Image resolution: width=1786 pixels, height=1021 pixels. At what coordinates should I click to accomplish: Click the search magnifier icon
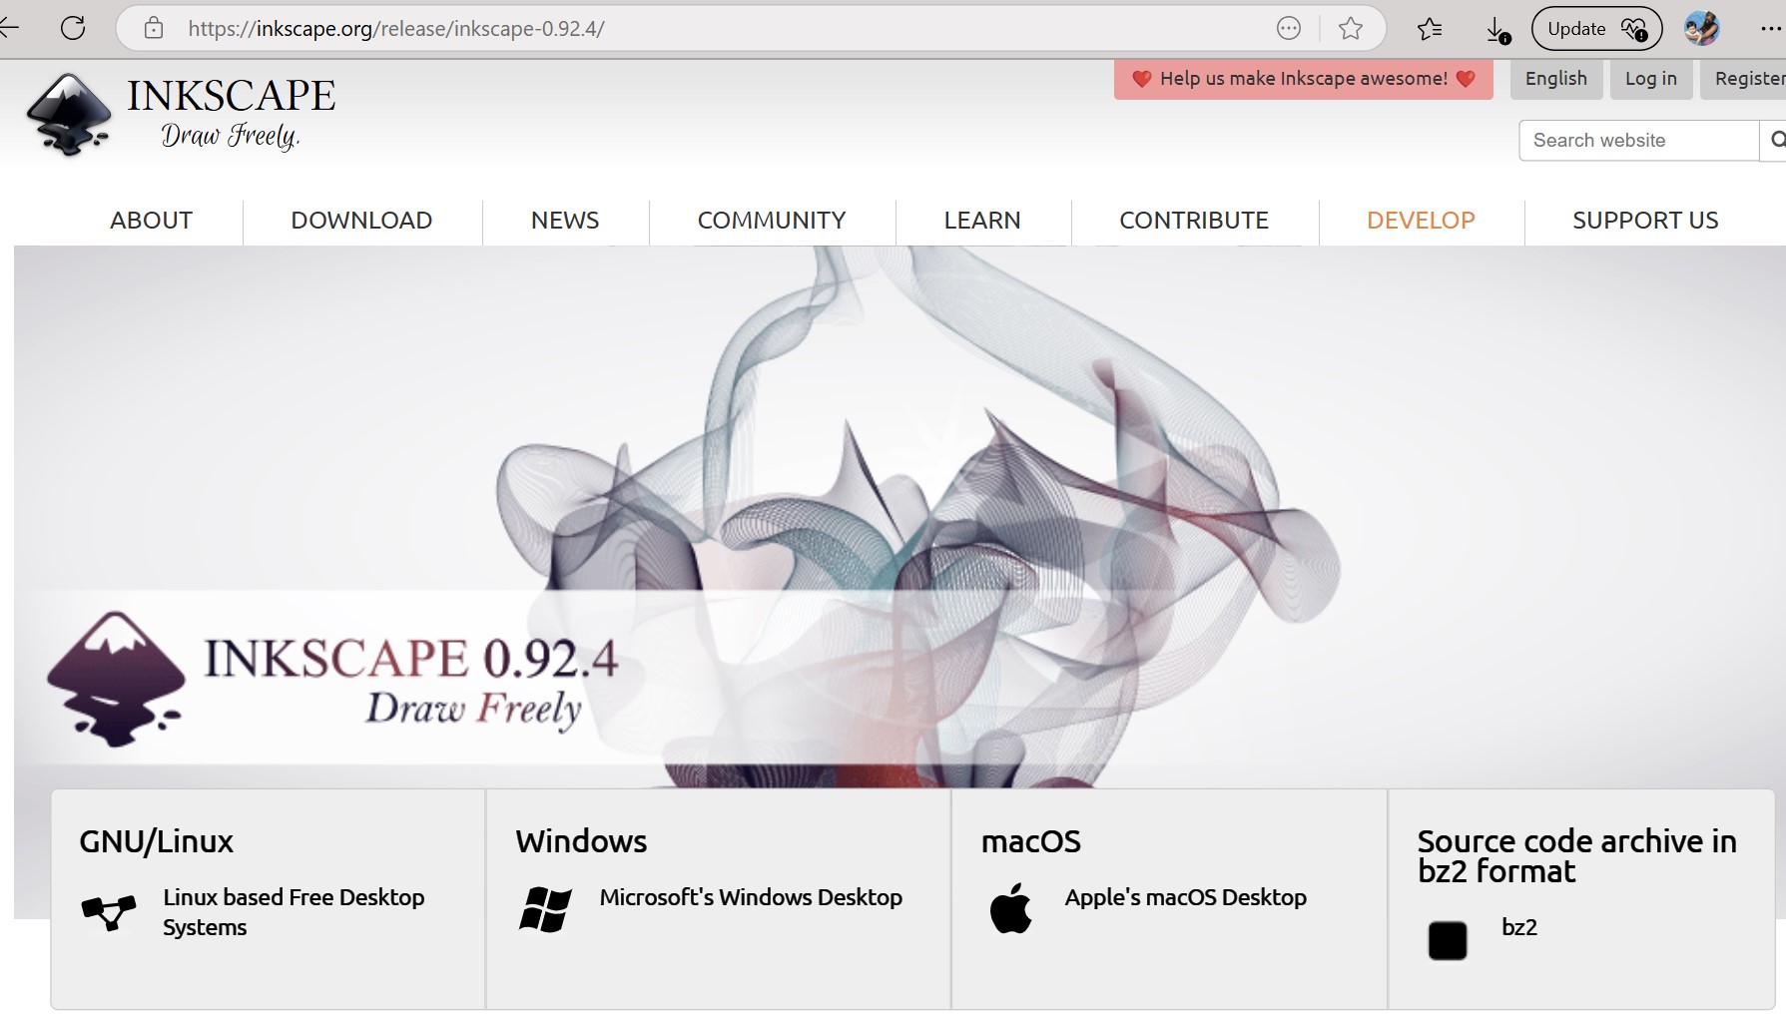pyautogui.click(x=1775, y=140)
